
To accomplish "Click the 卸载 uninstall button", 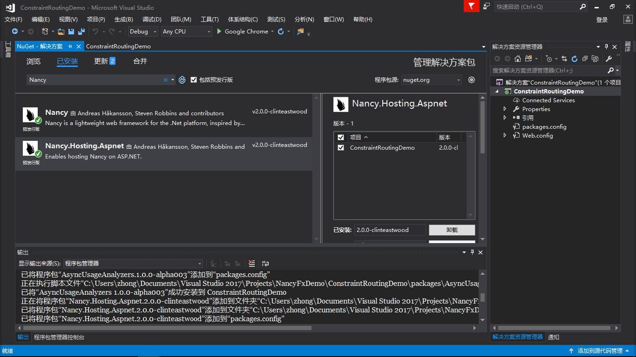I will pos(452,230).
